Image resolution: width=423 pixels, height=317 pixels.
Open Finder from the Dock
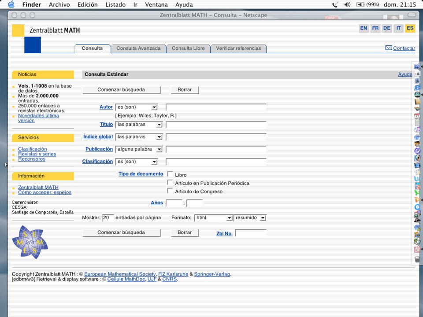(417, 66)
